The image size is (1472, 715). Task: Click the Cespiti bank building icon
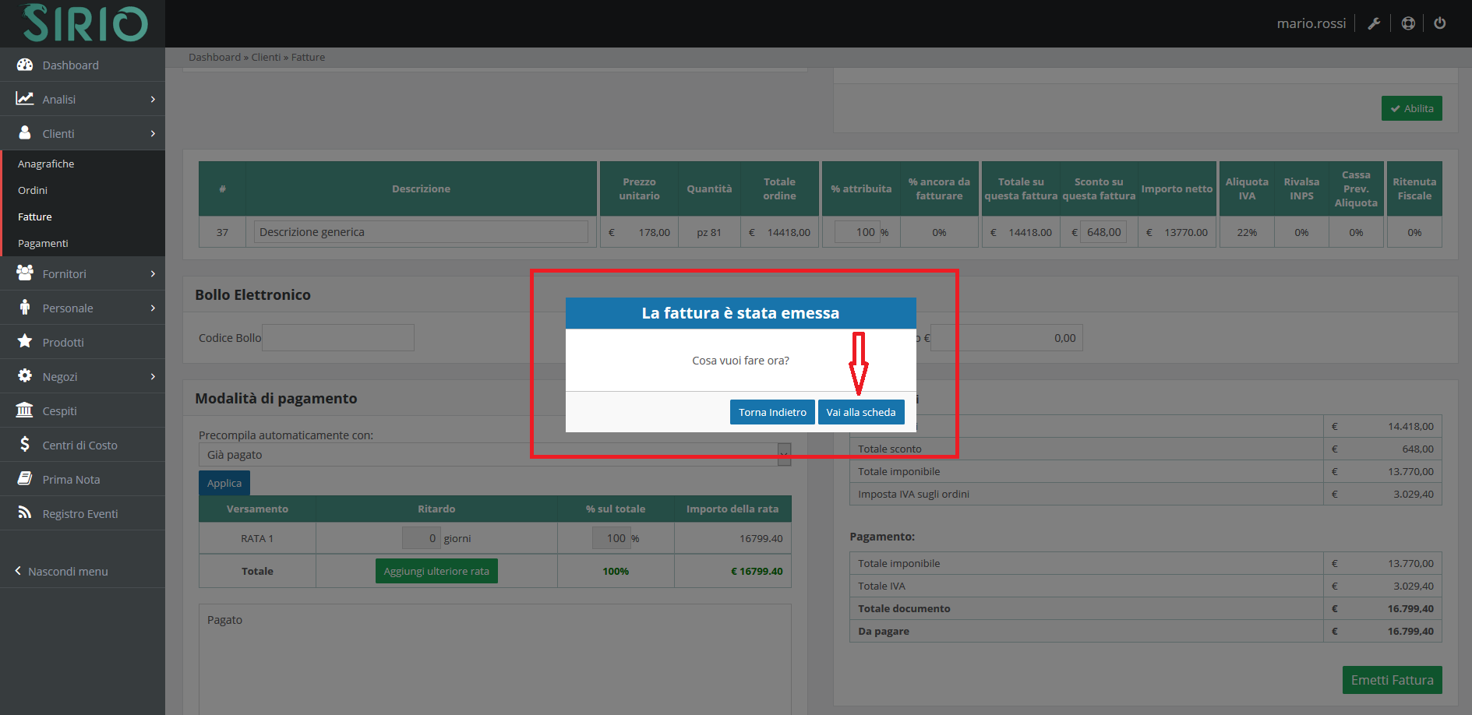pos(25,410)
